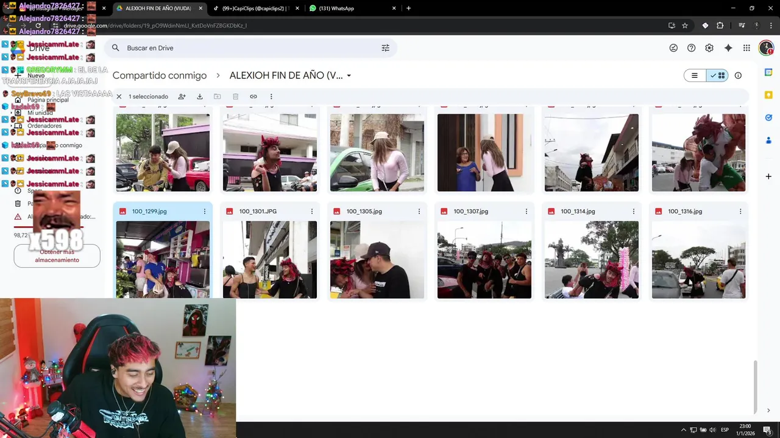This screenshot has width=780, height=438.
Task: Open thumbnail of 100_1314.jpg
Action: click(592, 260)
